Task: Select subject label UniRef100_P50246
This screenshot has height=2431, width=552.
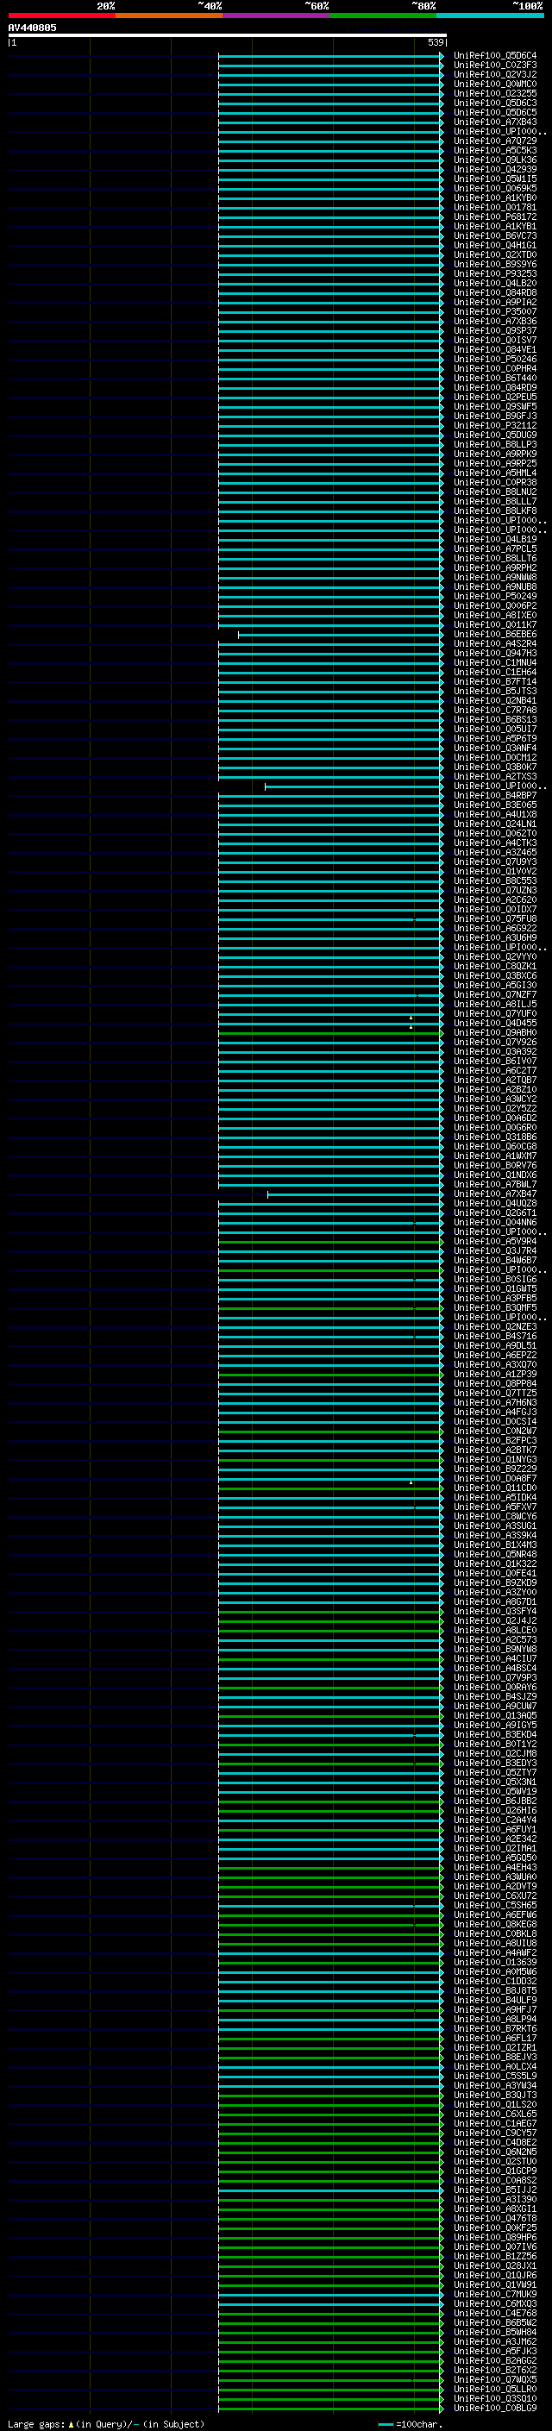Action: click(x=494, y=359)
